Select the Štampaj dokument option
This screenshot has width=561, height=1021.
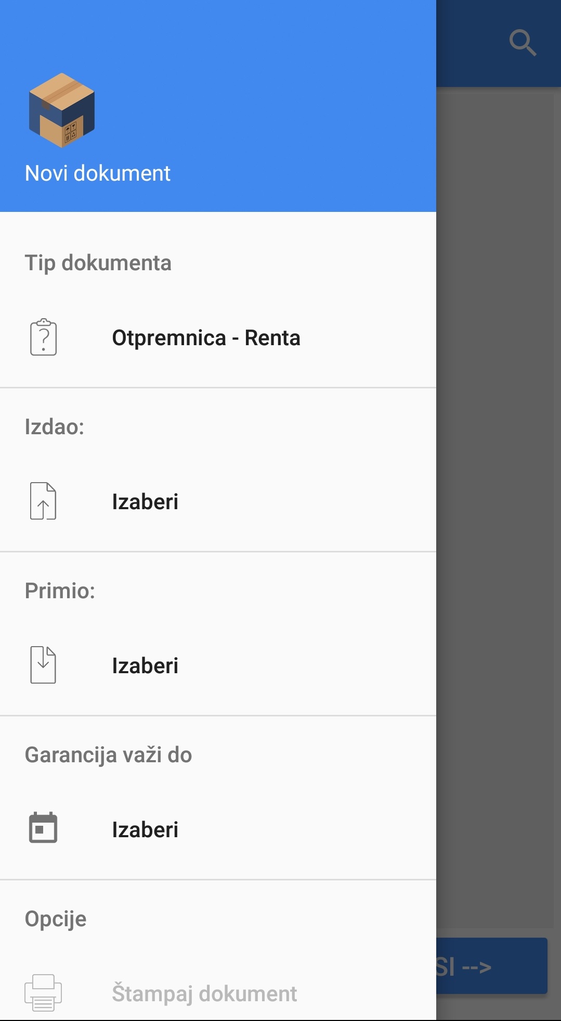click(204, 993)
